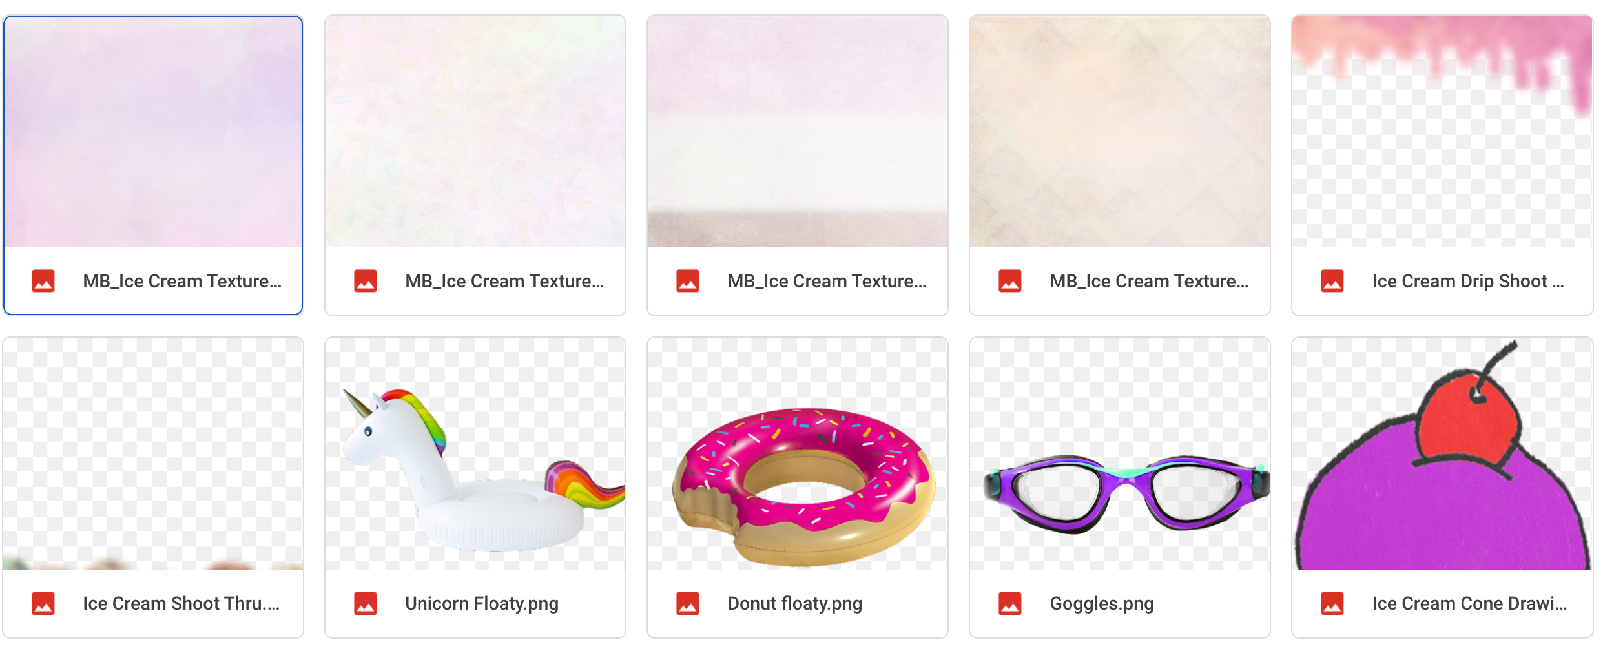Click the Donut floaty.png file name

coord(795,603)
